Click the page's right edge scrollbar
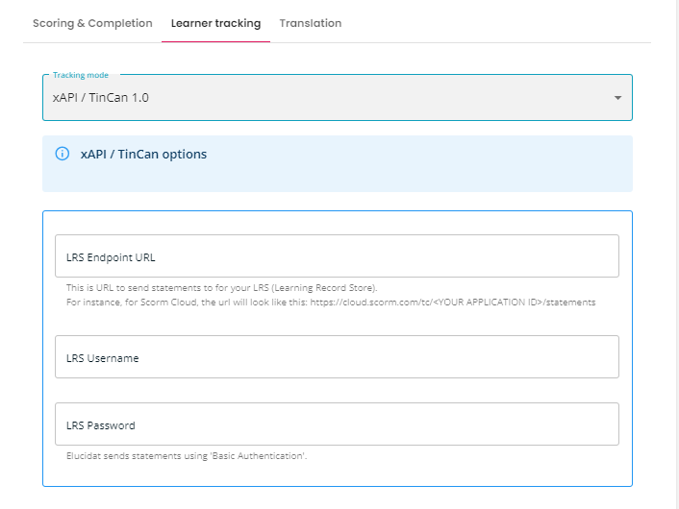 tap(675, 254)
